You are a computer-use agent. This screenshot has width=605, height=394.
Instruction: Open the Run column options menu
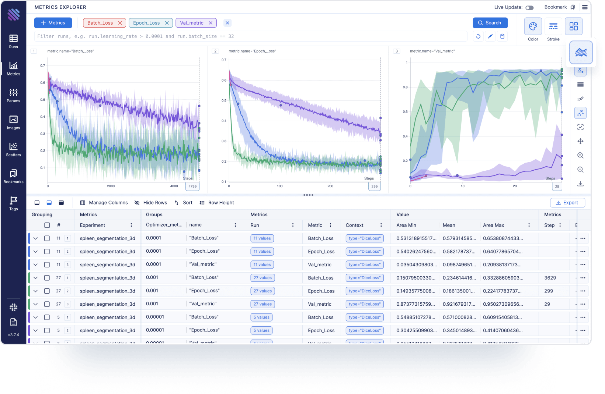(293, 225)
